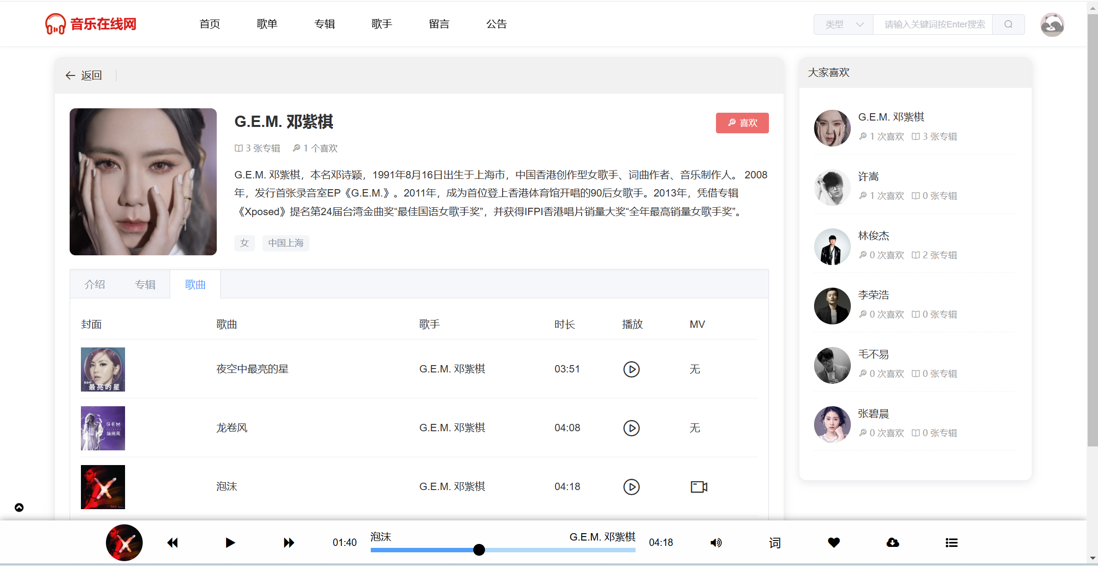Viewport: 1098px width, 566px height.
Task: Click the red 喜欢 button
Action: coord(742,123)
